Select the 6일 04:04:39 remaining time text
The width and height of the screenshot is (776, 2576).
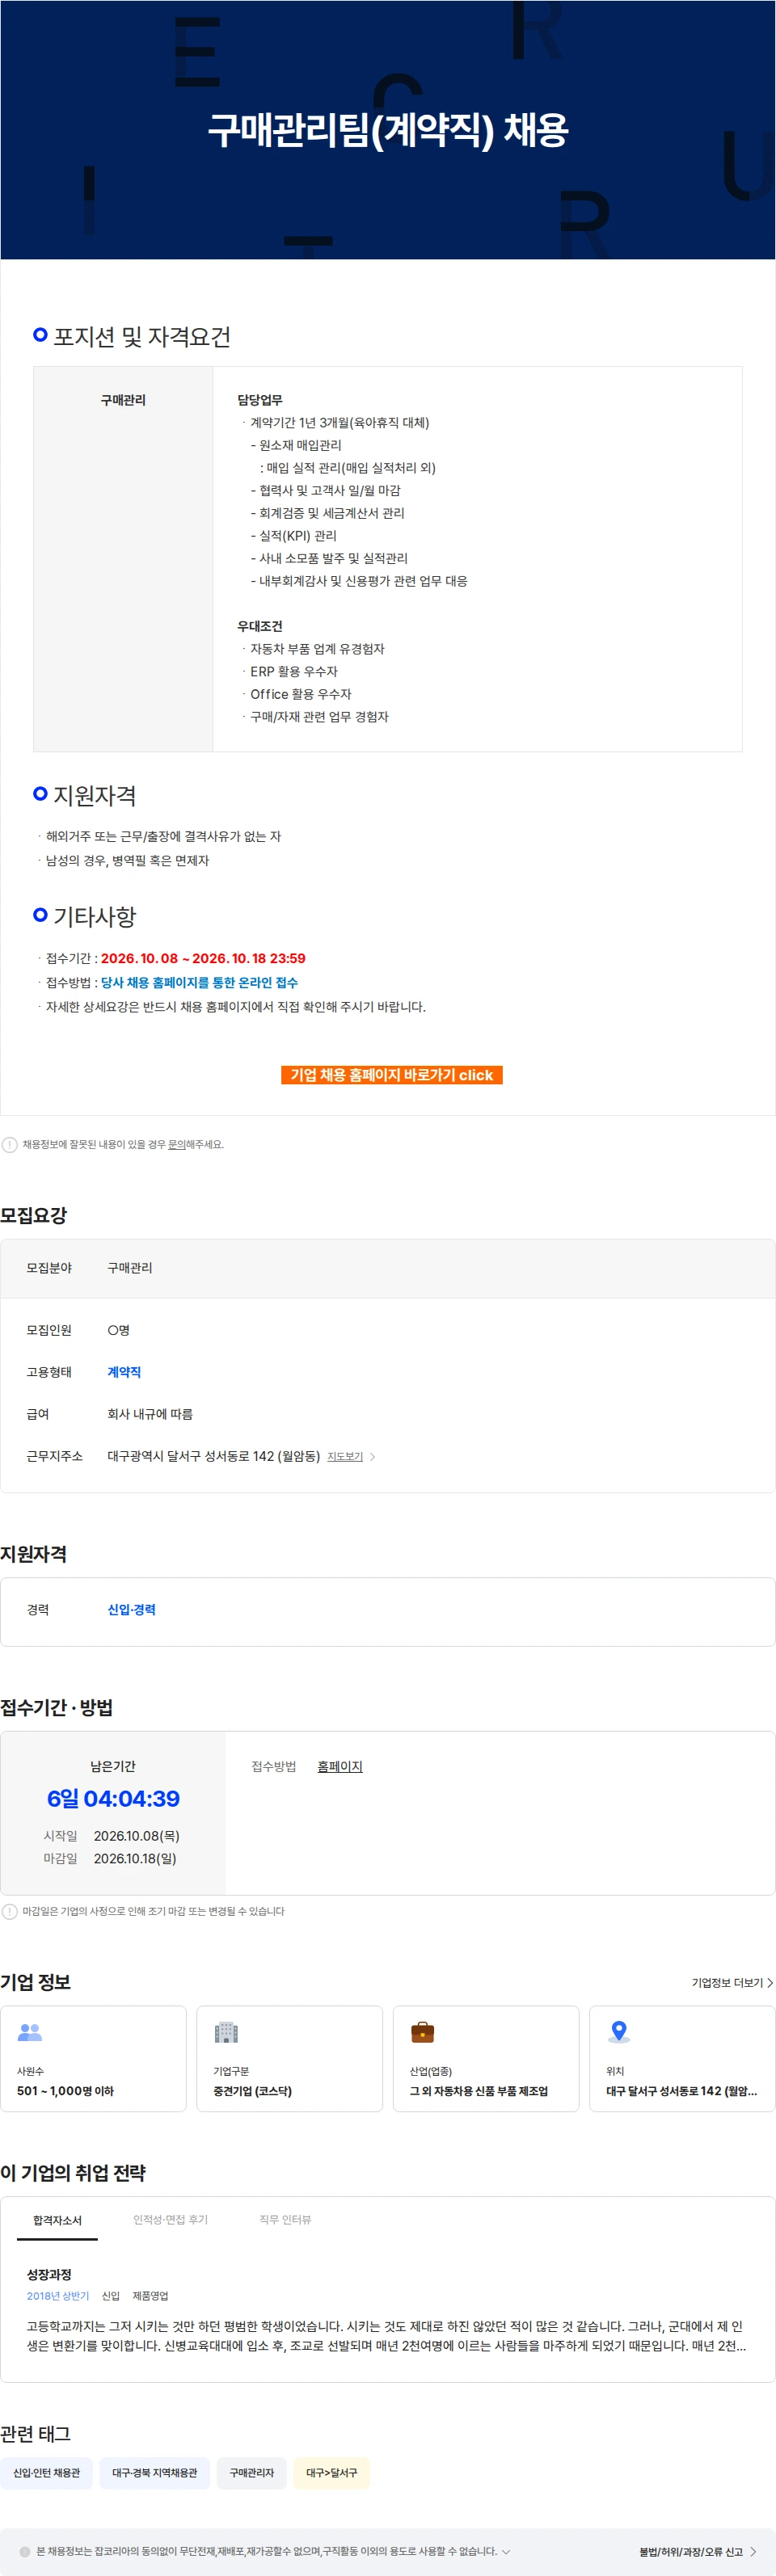113,1798
